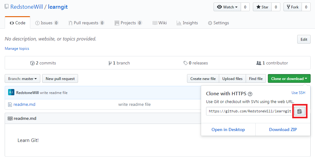Open the Issues tab
Image resolution: width=315 pixels, height=160 pixels.
pyautogui.click(x=47, y=23)
